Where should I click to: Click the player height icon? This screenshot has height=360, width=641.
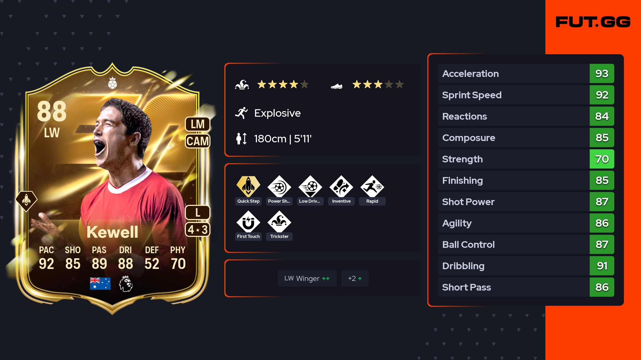point(241,139)
